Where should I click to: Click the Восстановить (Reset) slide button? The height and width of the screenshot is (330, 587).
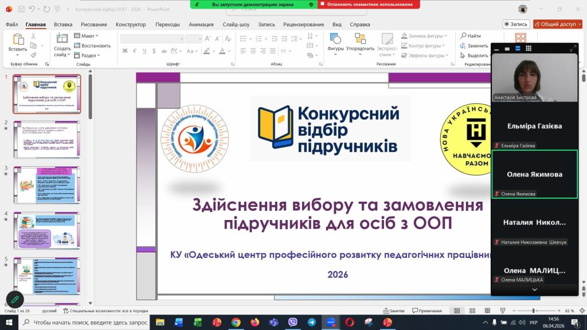tap(92, 46)
